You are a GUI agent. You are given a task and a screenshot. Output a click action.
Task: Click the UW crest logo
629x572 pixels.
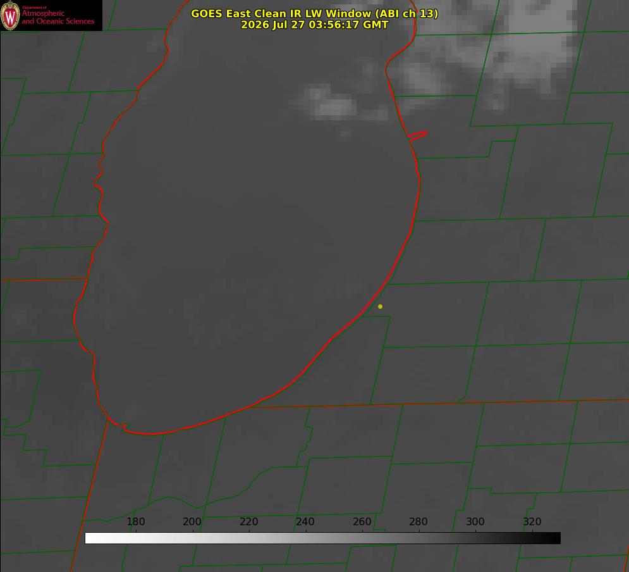click(x=10, y=16)
